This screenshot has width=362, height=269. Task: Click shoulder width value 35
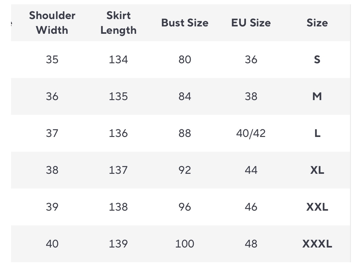click(52, 59)
